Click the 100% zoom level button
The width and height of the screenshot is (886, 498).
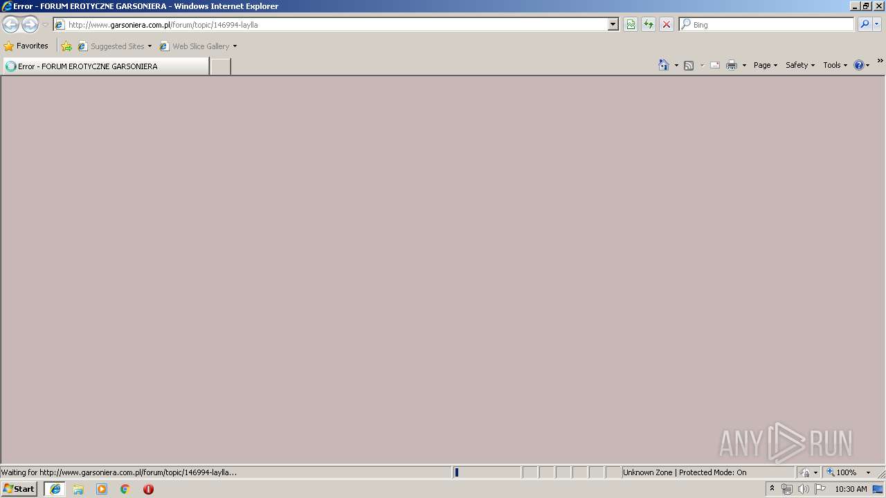click(x=842, y=472)
